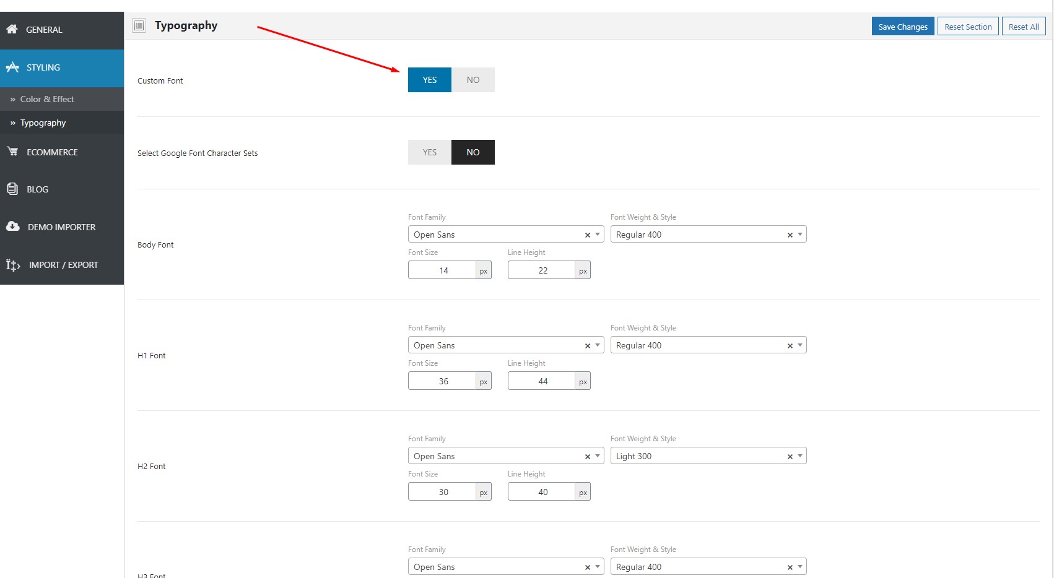Click the Reset Section button
Viewport: 1054px width, 578px height.
(x=968, y=26)
